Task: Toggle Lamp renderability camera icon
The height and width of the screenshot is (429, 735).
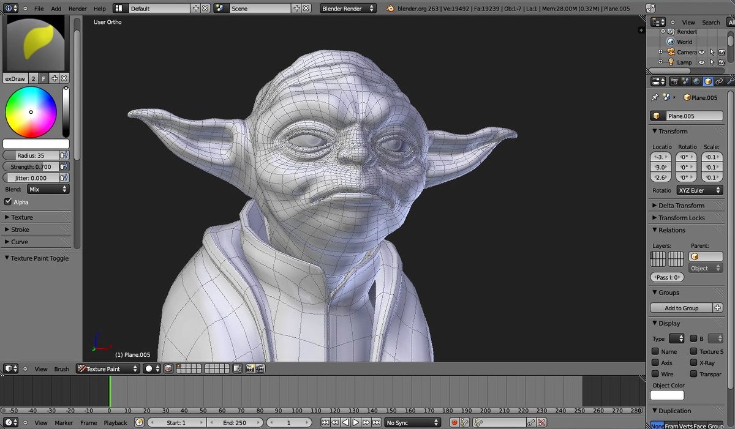Action: point(722,62)
